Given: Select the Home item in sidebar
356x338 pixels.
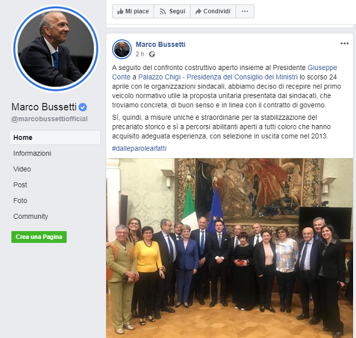Looking at the screenshot, I should click(55, 138).
